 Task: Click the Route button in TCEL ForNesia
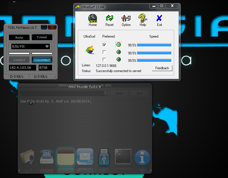[x=19, y=37]
